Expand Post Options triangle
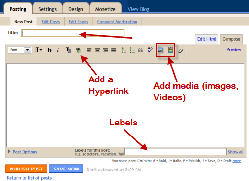Image resolution: width=249 pixels, height=181 pixels. point(9,151)
